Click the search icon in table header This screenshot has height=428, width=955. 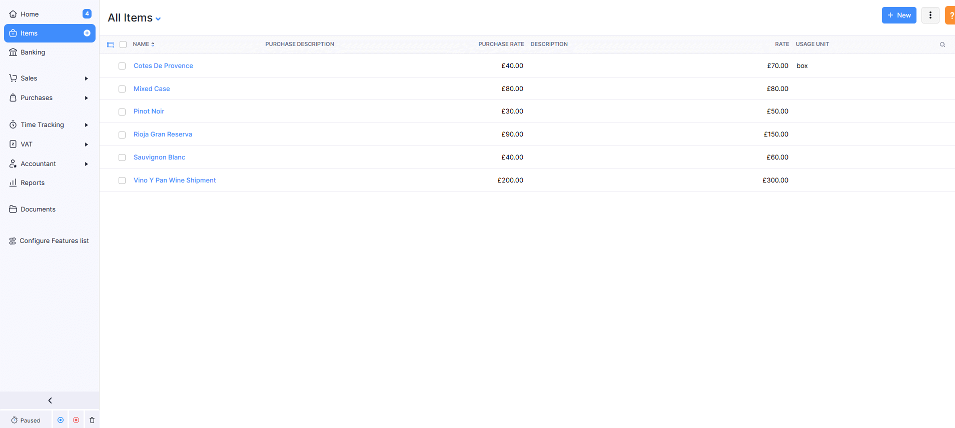click(942, 44)
